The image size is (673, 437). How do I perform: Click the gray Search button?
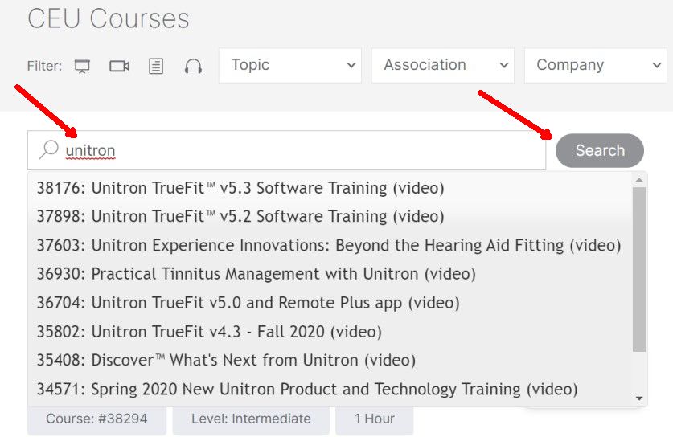(x=600, y=150)
